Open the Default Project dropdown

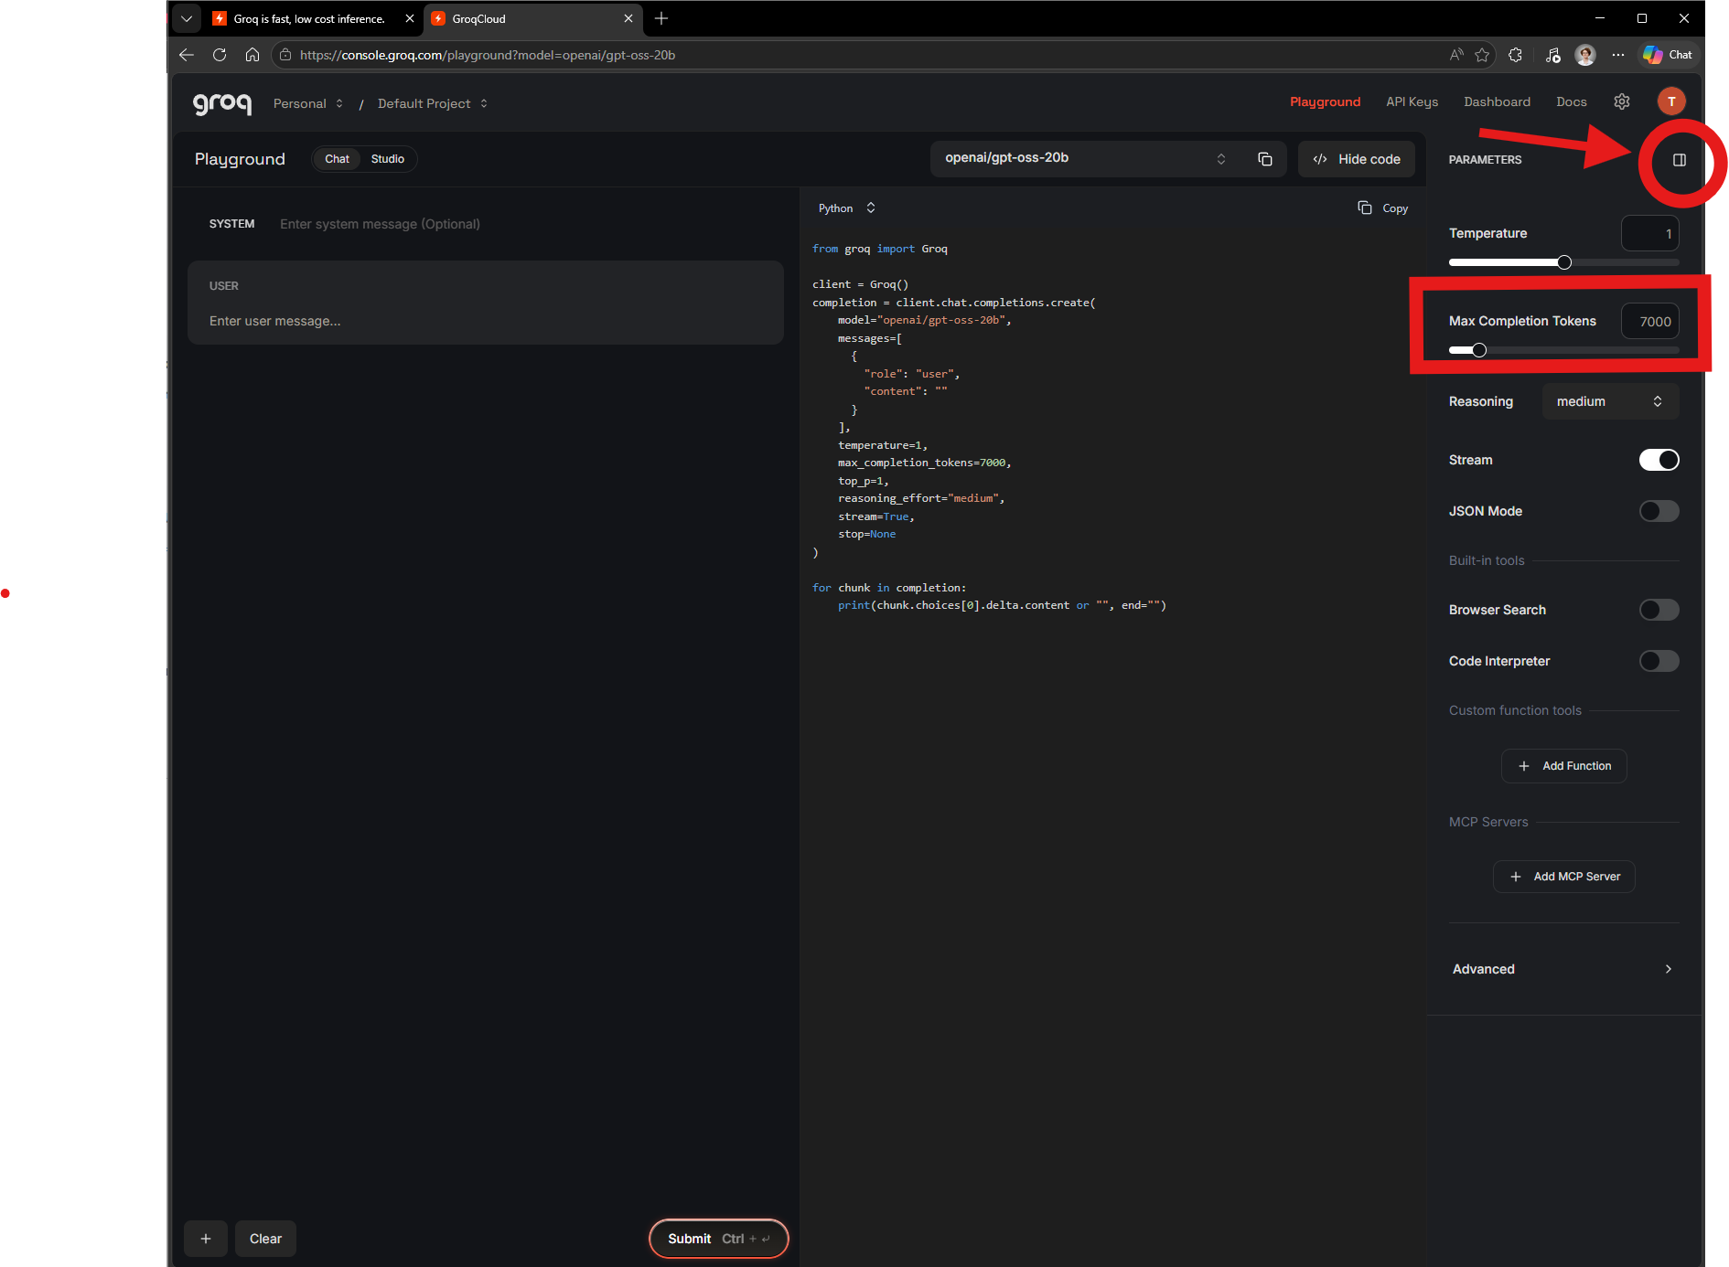click(433, 103)
